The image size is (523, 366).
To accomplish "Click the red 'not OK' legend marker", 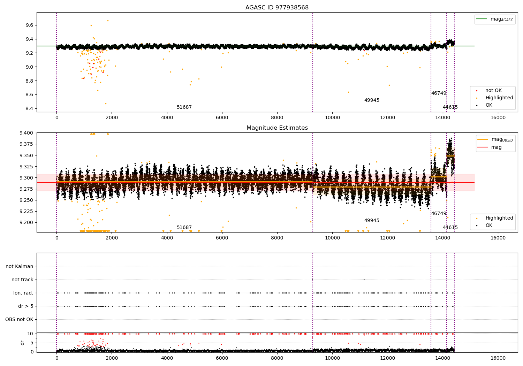I will [477, 91].
